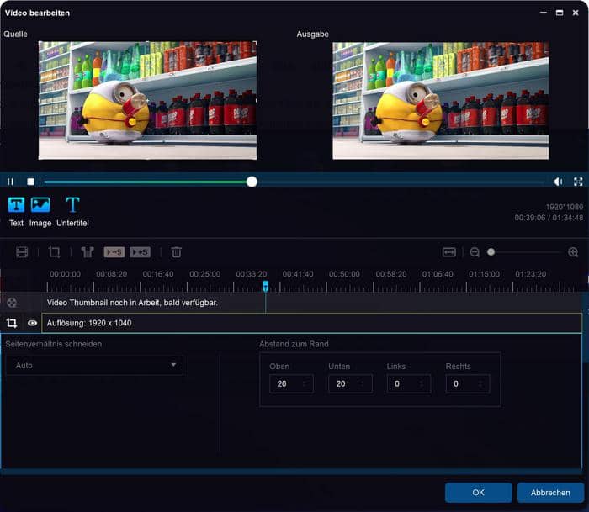Click the trash delete icon

(x=177, y=252)
